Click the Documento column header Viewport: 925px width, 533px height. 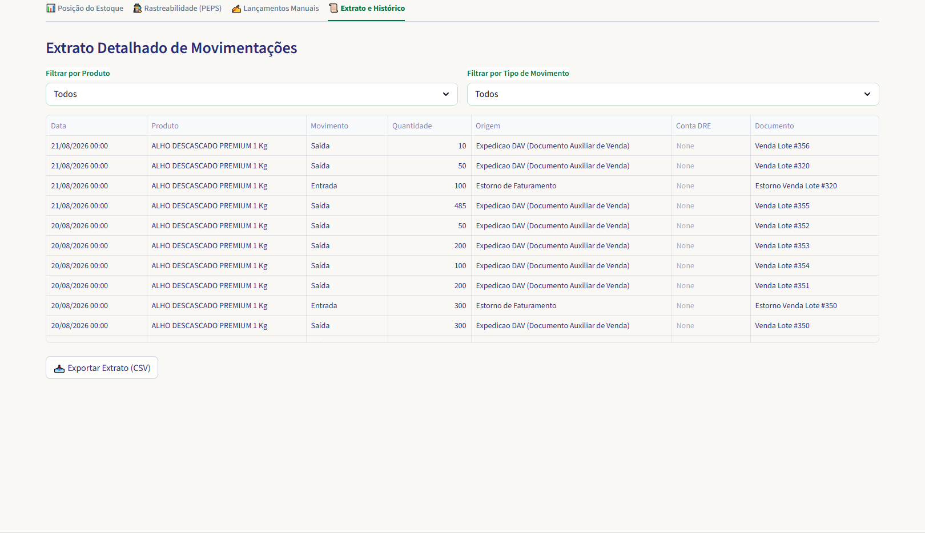[815, 126]
